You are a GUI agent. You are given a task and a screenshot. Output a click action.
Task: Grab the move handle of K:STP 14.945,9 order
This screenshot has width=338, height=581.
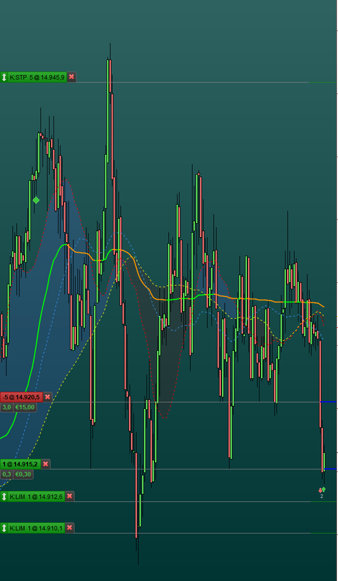[4, 77]
